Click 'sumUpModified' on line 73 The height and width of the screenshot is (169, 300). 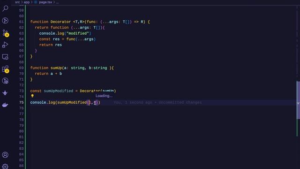[x=59, y=91]
